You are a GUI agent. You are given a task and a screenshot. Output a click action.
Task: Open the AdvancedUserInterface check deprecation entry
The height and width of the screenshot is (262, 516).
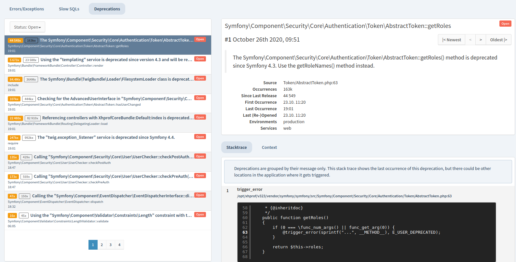[x=108, y=103]
